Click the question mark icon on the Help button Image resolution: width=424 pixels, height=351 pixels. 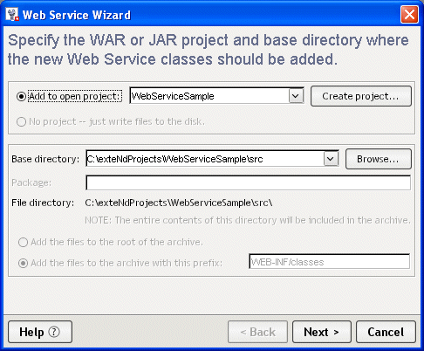click(x=54, y=332)
